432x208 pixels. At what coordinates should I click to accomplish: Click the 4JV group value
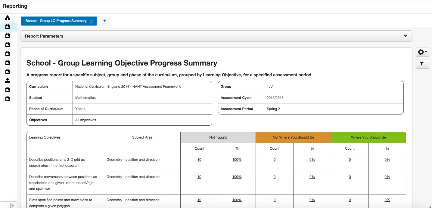click(270, 87)
